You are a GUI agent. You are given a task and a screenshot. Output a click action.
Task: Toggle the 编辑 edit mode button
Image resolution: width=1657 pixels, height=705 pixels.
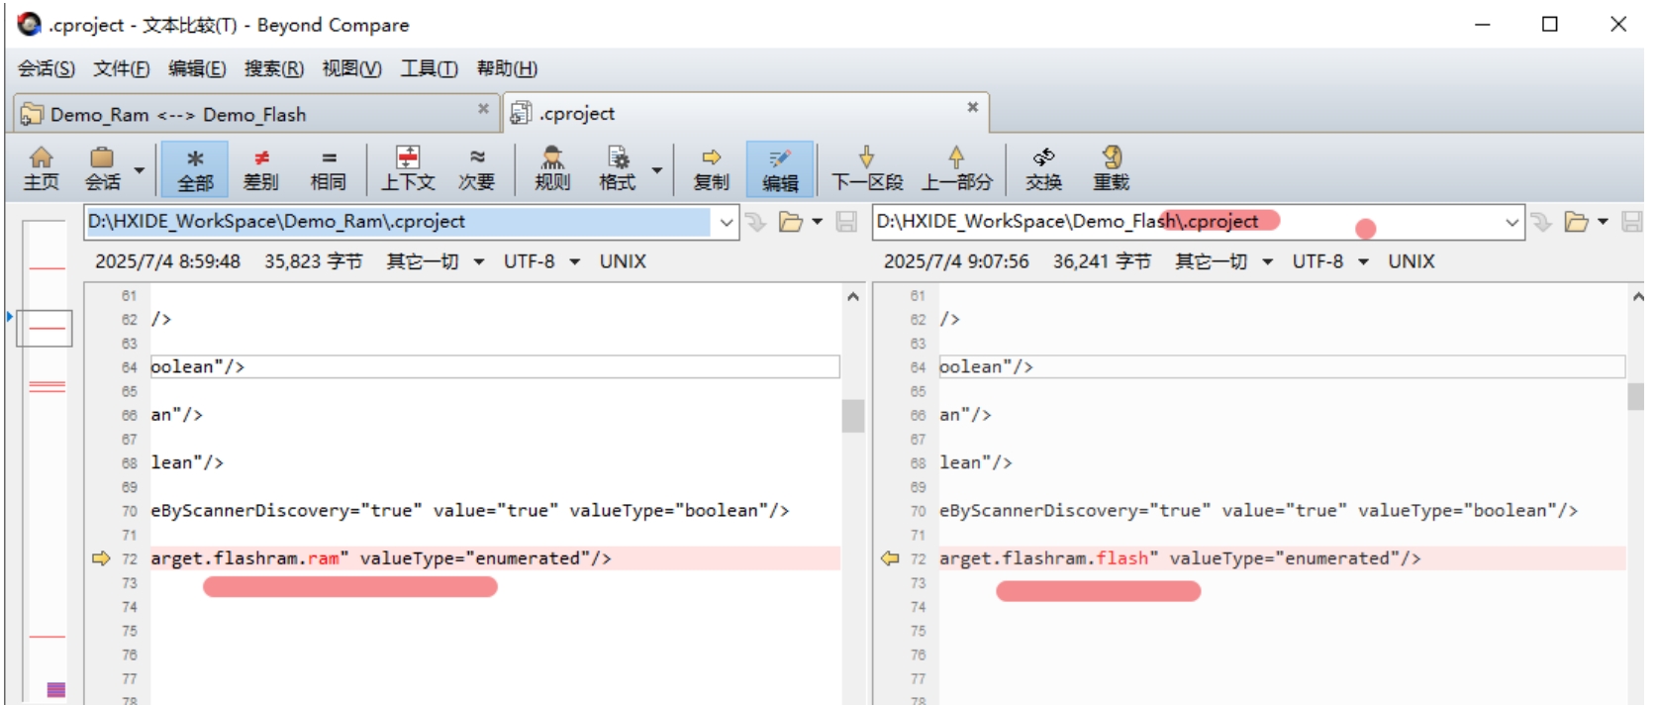[x=780, y=168]
